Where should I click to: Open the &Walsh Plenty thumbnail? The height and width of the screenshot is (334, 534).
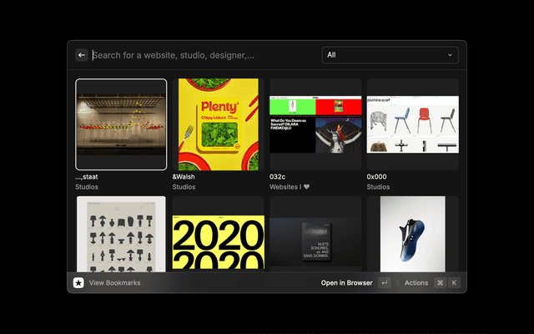(218, 124)
